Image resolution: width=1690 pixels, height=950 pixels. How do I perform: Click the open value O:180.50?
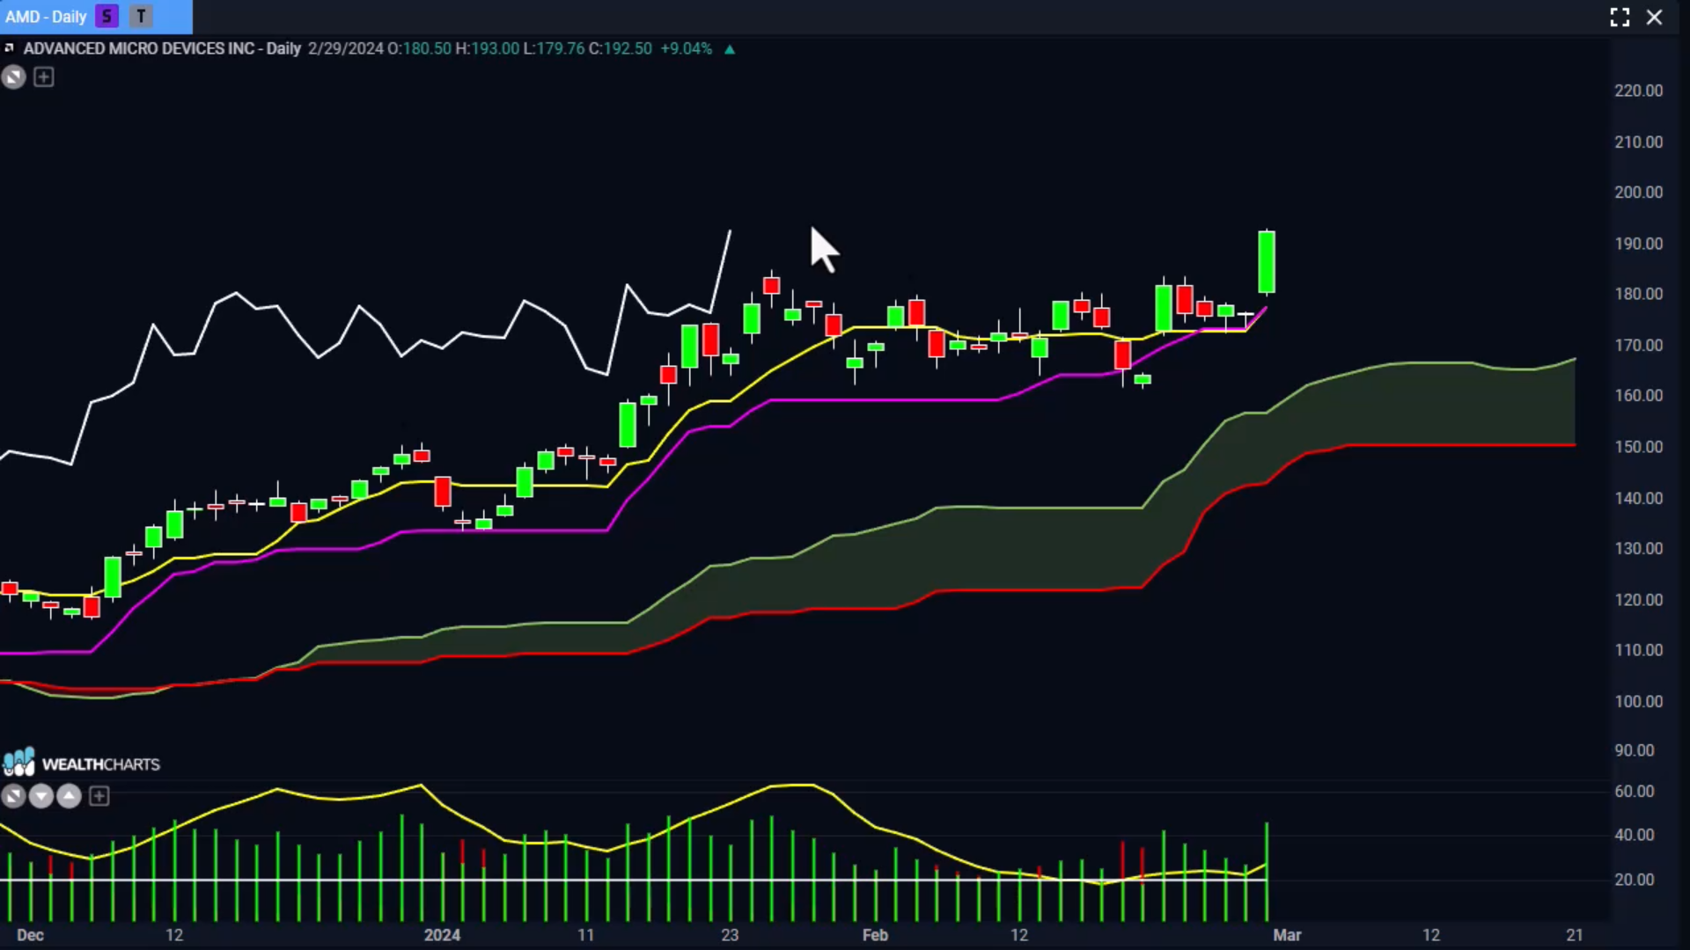pyautogui.click(x=420, y=48)
